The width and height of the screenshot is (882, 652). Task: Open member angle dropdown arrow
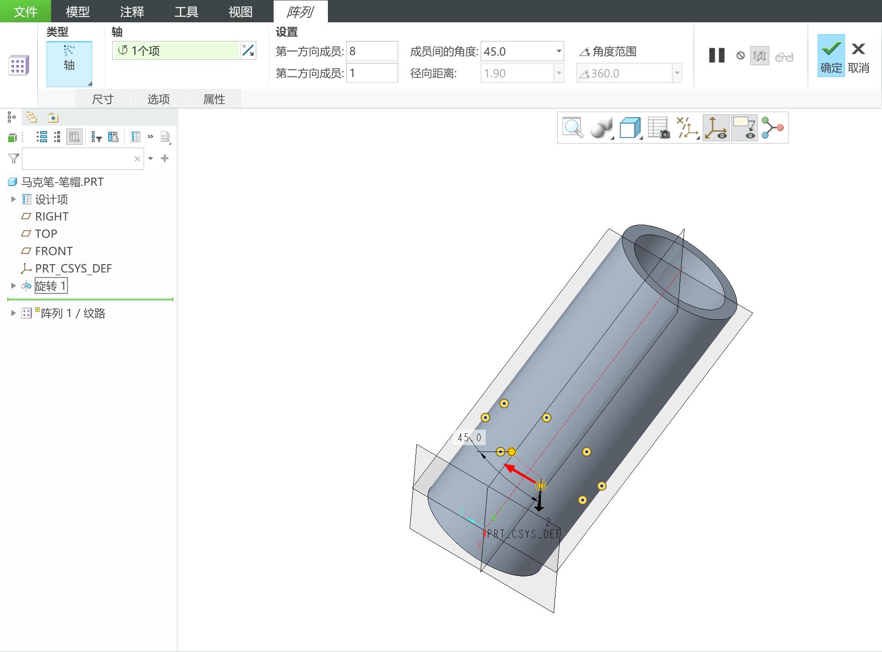point(559,51)
